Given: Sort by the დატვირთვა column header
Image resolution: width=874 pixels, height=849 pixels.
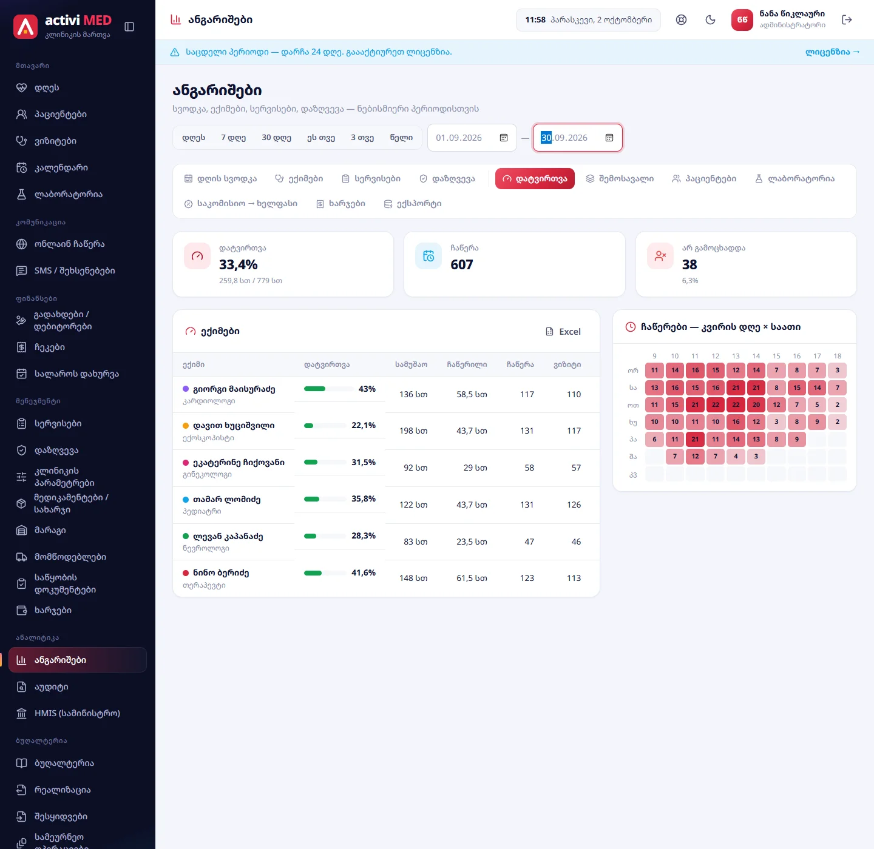Looking at the screenshot, I should [327, 364].
